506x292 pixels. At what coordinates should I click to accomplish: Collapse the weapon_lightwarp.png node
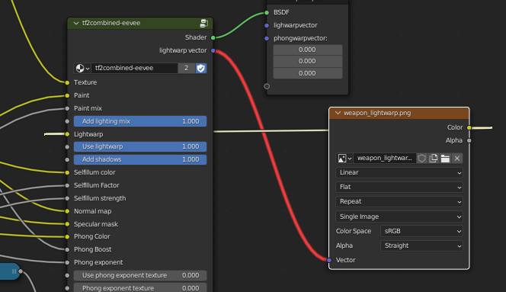(x=338, y=113)
